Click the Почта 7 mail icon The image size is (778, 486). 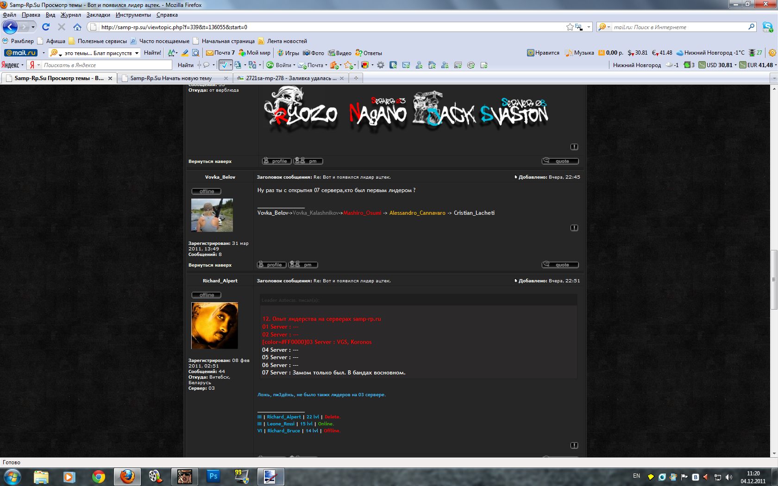220,53
